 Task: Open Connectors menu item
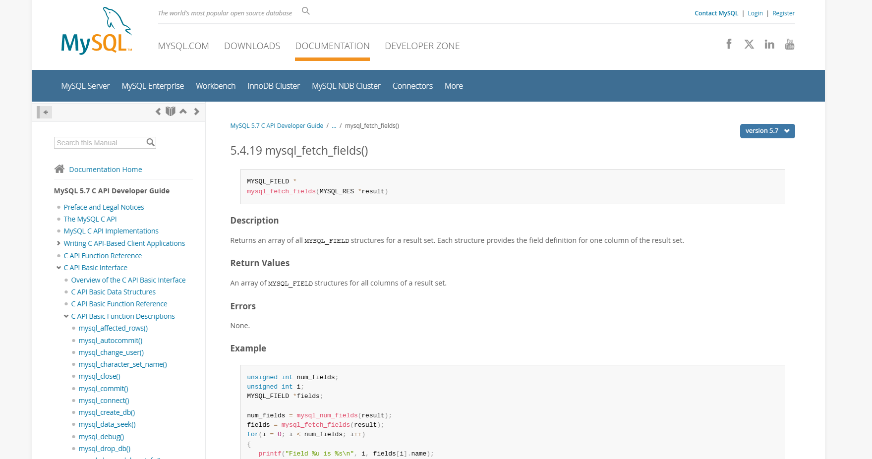[412, 86]
